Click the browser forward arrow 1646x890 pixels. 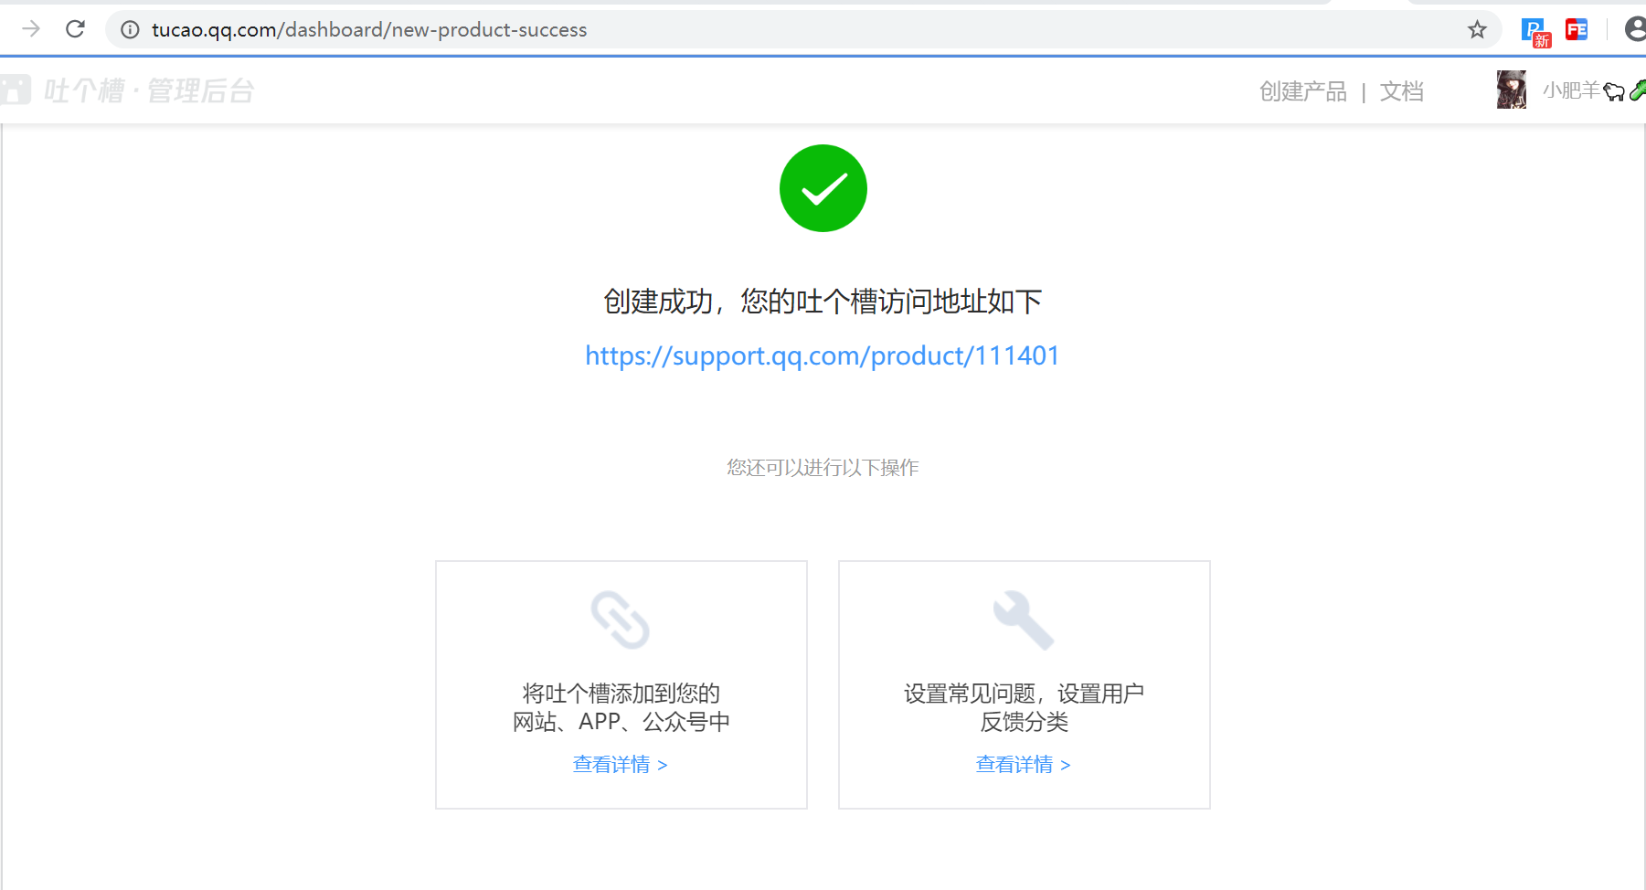pos(31,29)
